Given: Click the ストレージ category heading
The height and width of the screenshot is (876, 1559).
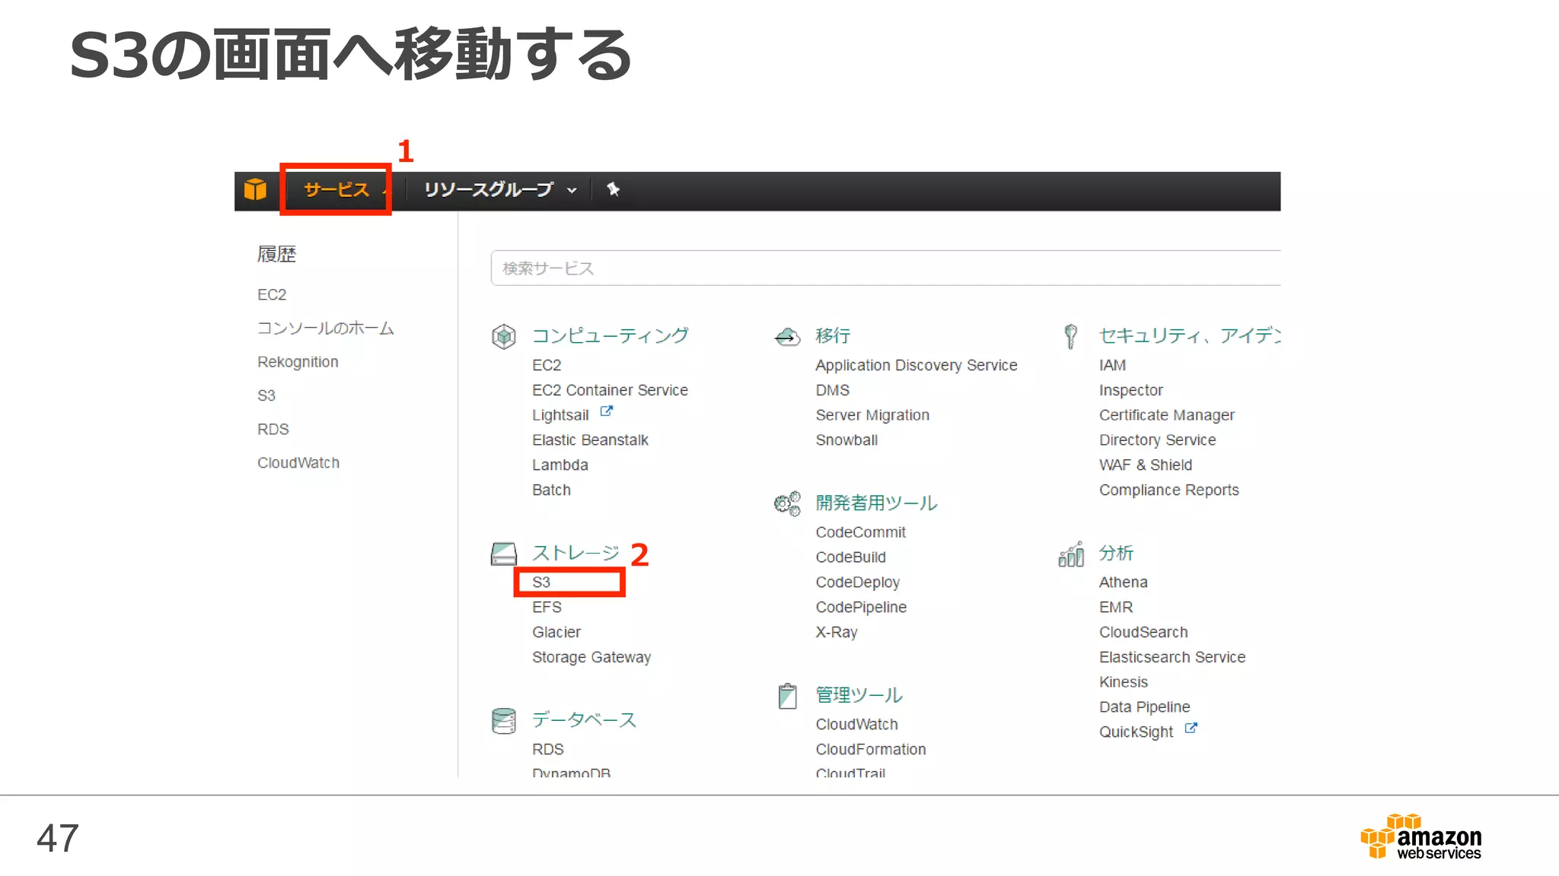Looking at the screenshot, I should click(x=576, y=554).
